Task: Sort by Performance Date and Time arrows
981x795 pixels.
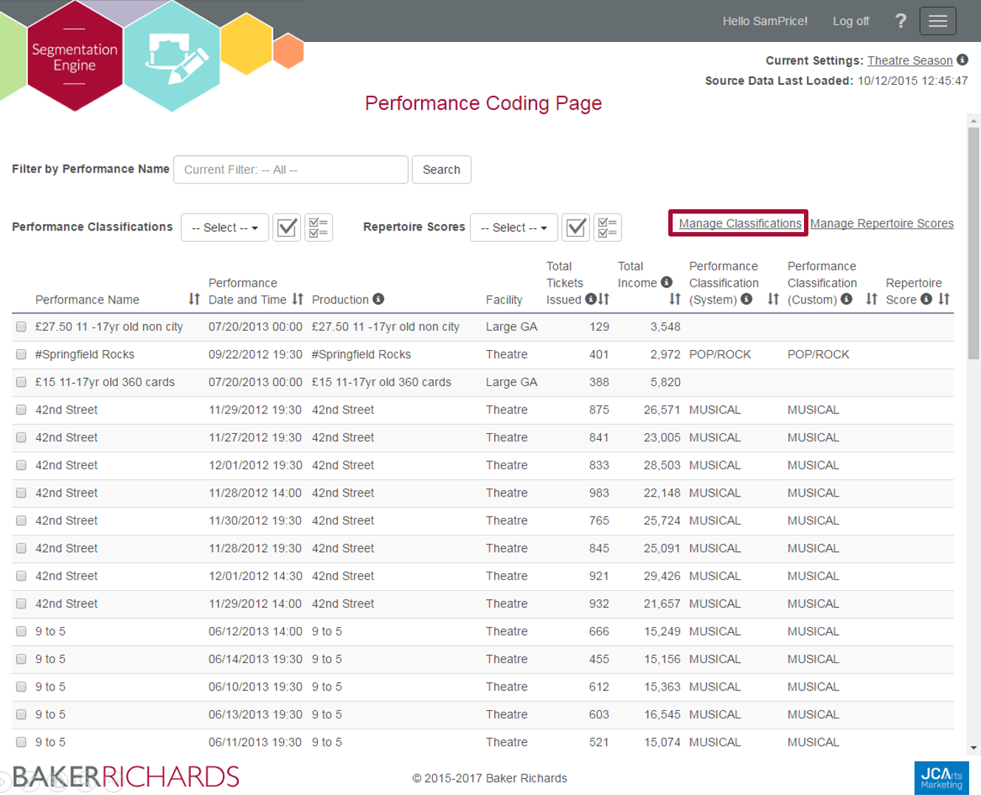Action: pyautogui.click(x=297, y=299)
